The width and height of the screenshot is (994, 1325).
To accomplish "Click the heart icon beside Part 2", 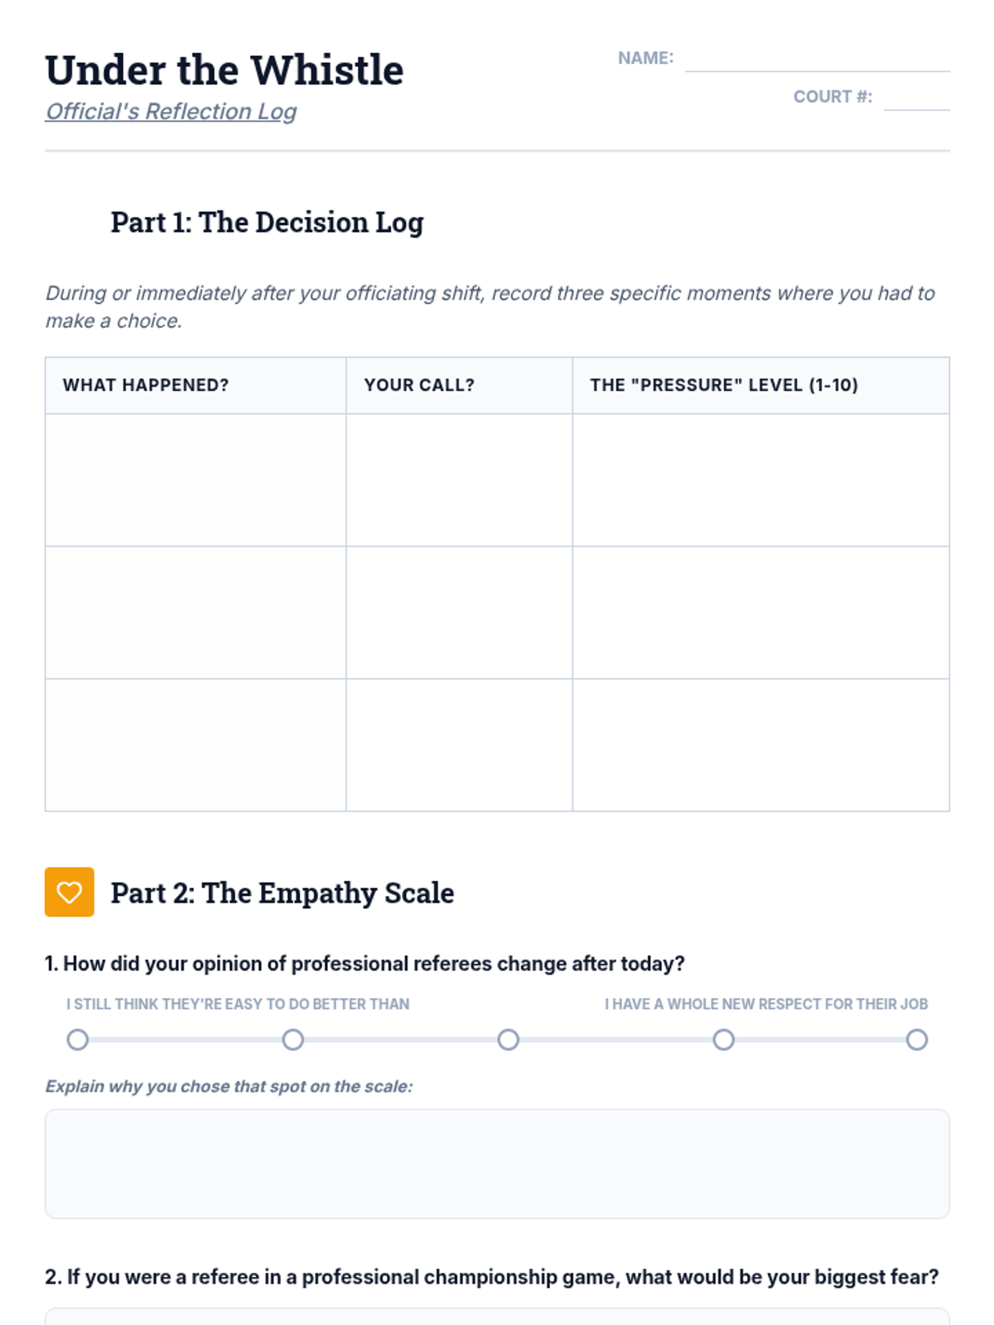I will pos(70,892).
